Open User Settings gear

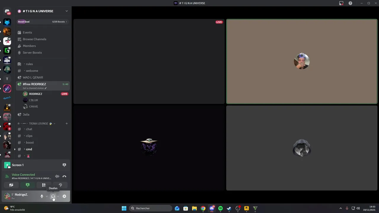tap(64, 196)
